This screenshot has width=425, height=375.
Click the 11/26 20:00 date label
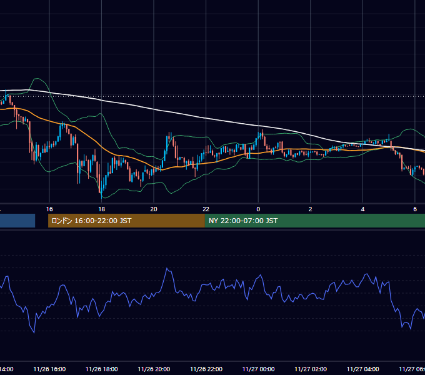154,369
